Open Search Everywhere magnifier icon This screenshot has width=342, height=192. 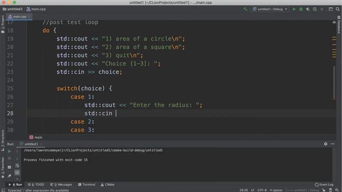(x=338, y=9)
